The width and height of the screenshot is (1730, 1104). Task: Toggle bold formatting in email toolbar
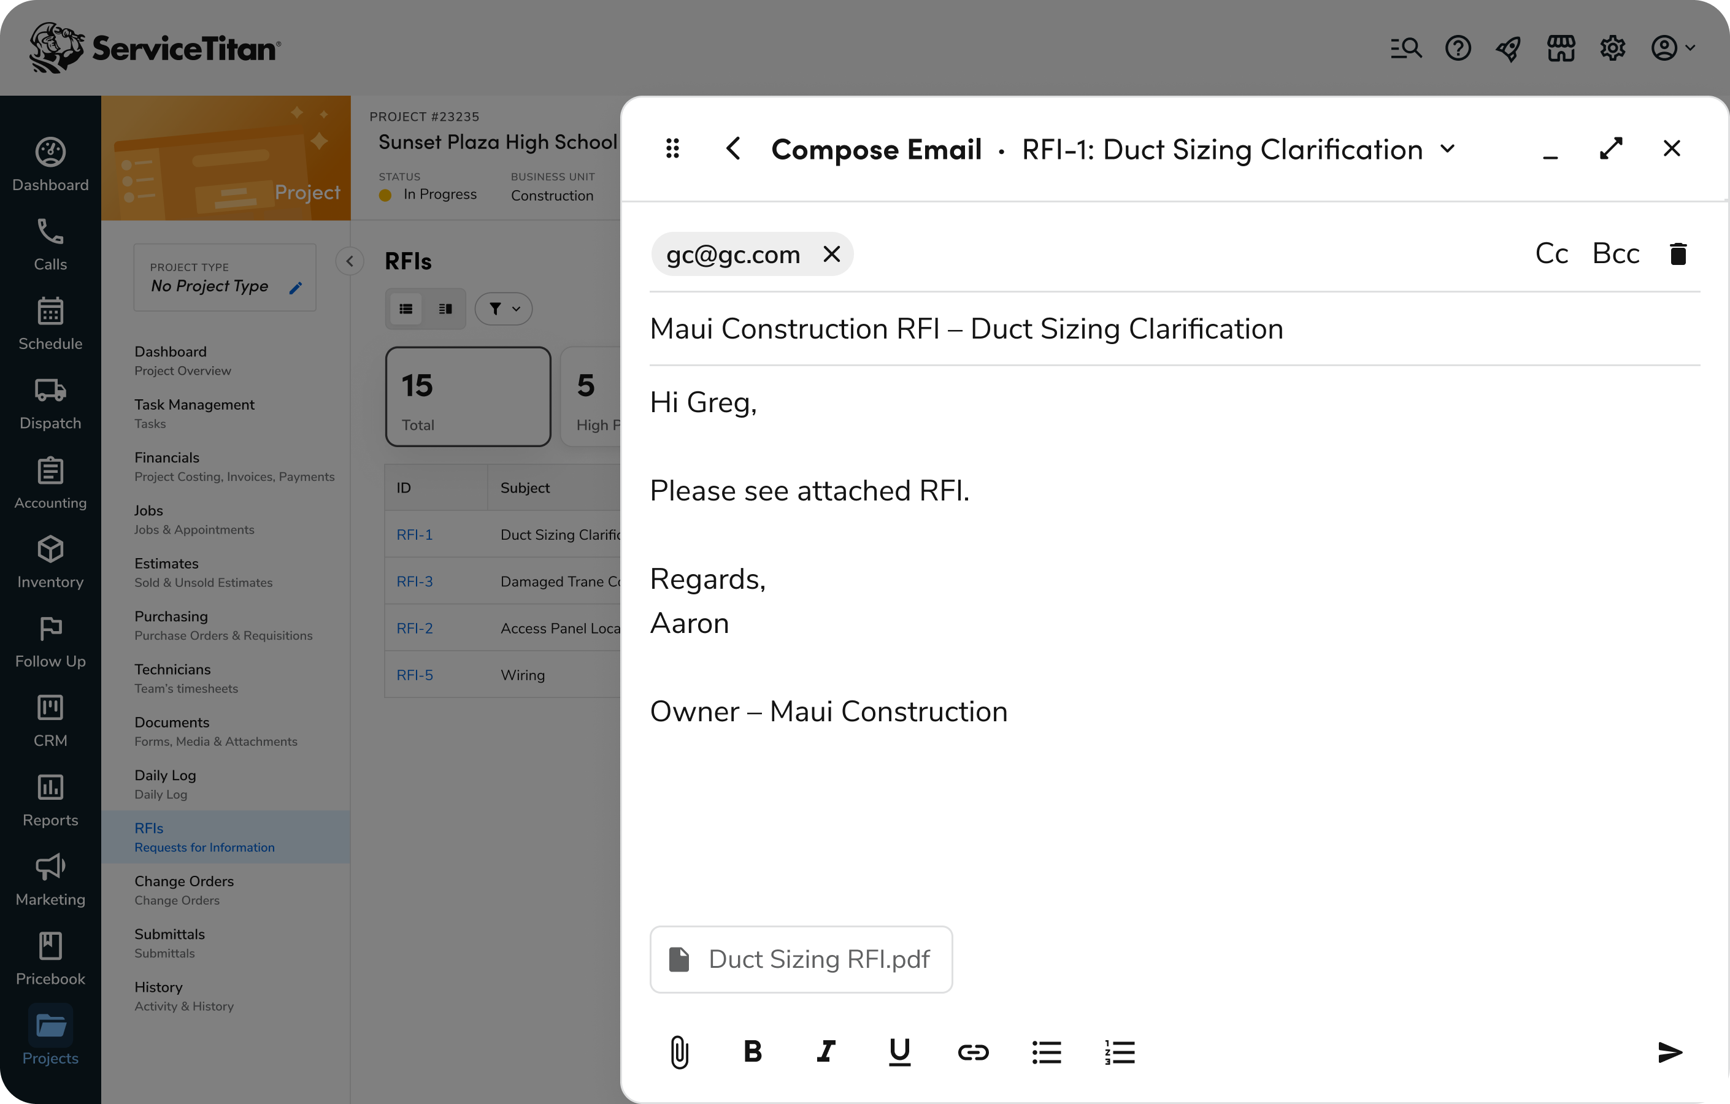pyautogui.click(x=752, y=1052)
